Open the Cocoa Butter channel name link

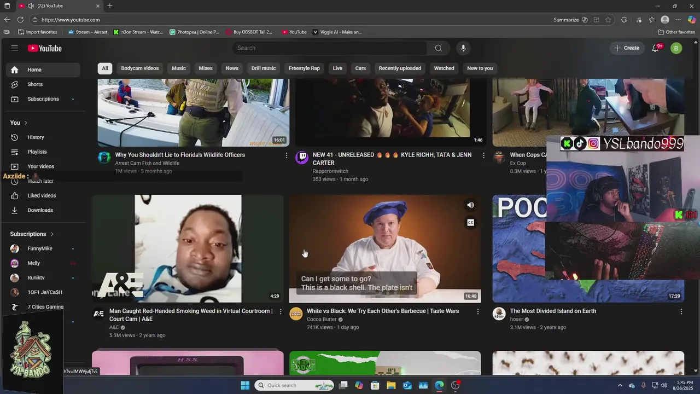coord(322,320)
